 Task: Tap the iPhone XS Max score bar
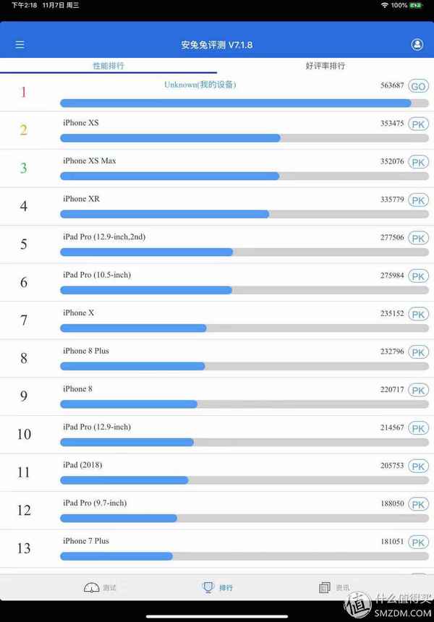point(170,175)
